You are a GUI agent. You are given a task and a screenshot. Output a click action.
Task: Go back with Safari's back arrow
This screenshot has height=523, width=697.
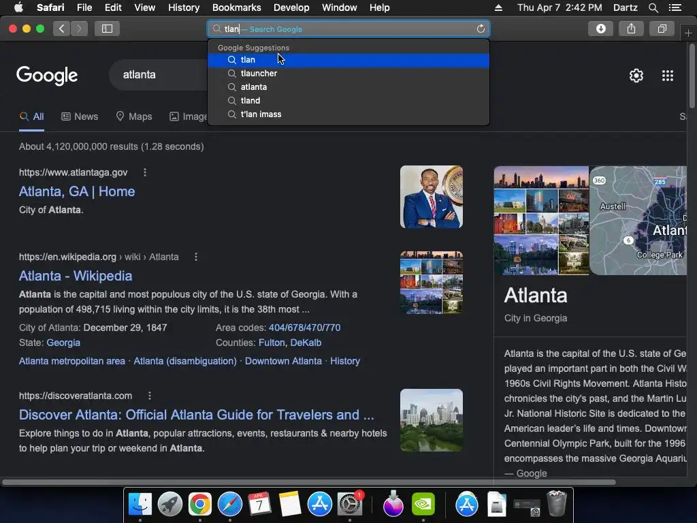click(62, 29)
